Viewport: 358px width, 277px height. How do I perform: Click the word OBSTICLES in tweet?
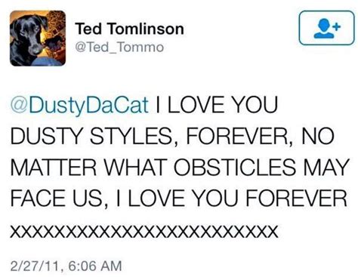[235, 167]
